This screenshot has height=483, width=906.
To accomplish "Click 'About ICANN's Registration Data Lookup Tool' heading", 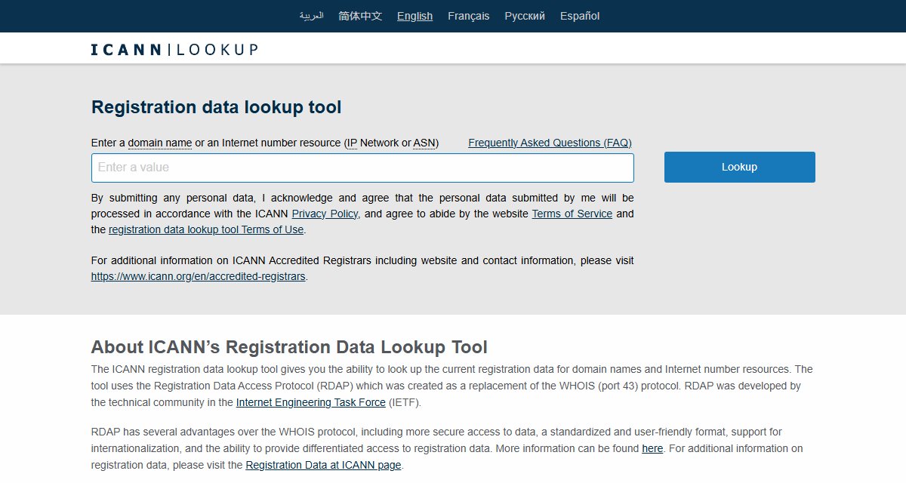I will pyautogui.click(x=289, y=347).
